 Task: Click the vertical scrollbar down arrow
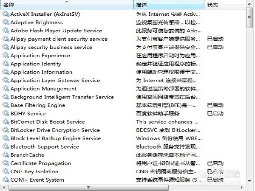tap(249, 181)
